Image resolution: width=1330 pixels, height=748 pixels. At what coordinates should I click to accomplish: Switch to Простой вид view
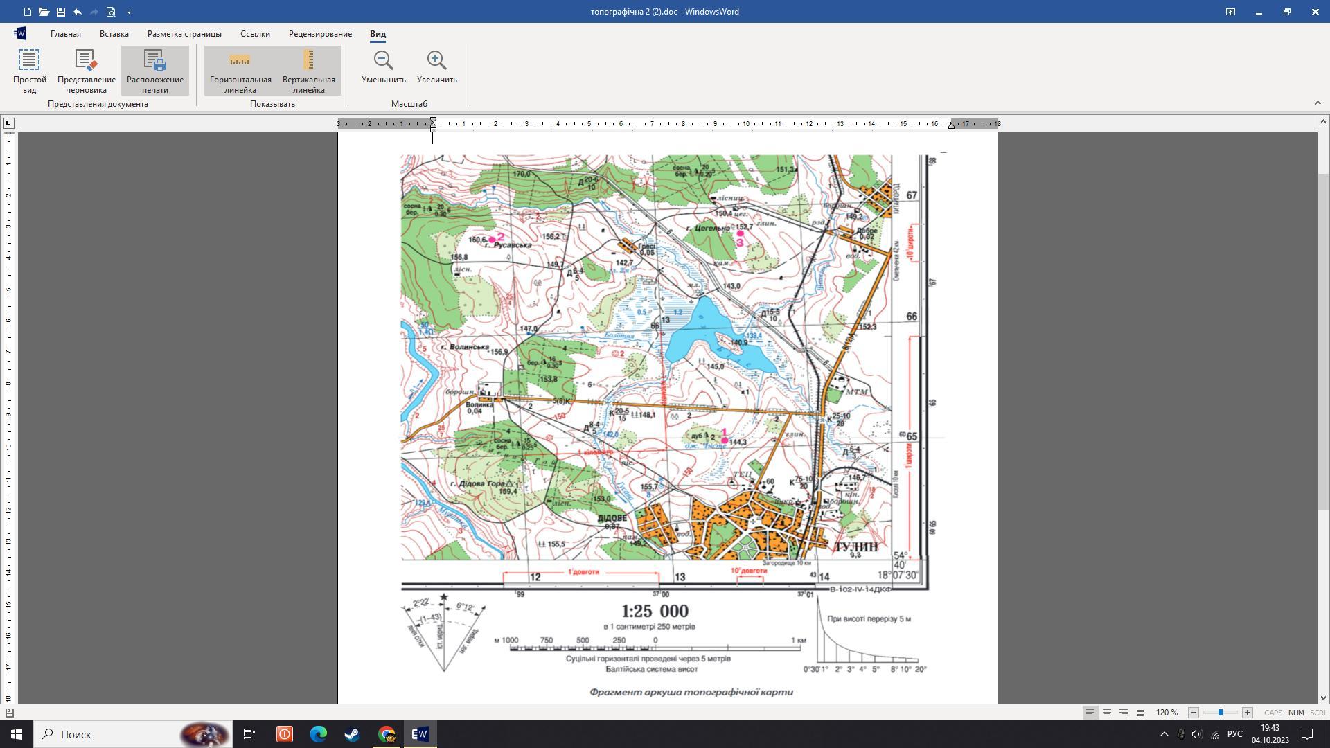click(x=29, y=71)
